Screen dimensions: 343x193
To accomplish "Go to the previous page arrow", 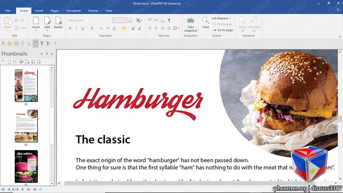I will coord(8,189).
